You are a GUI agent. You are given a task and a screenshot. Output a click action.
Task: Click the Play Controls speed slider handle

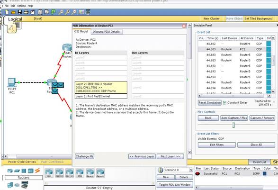click(233, 125)
